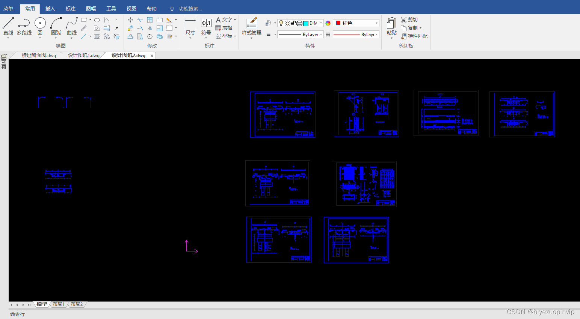Click the Rotate tool icon
Viewport: 580px width, 319px height.
pos(150,36)
